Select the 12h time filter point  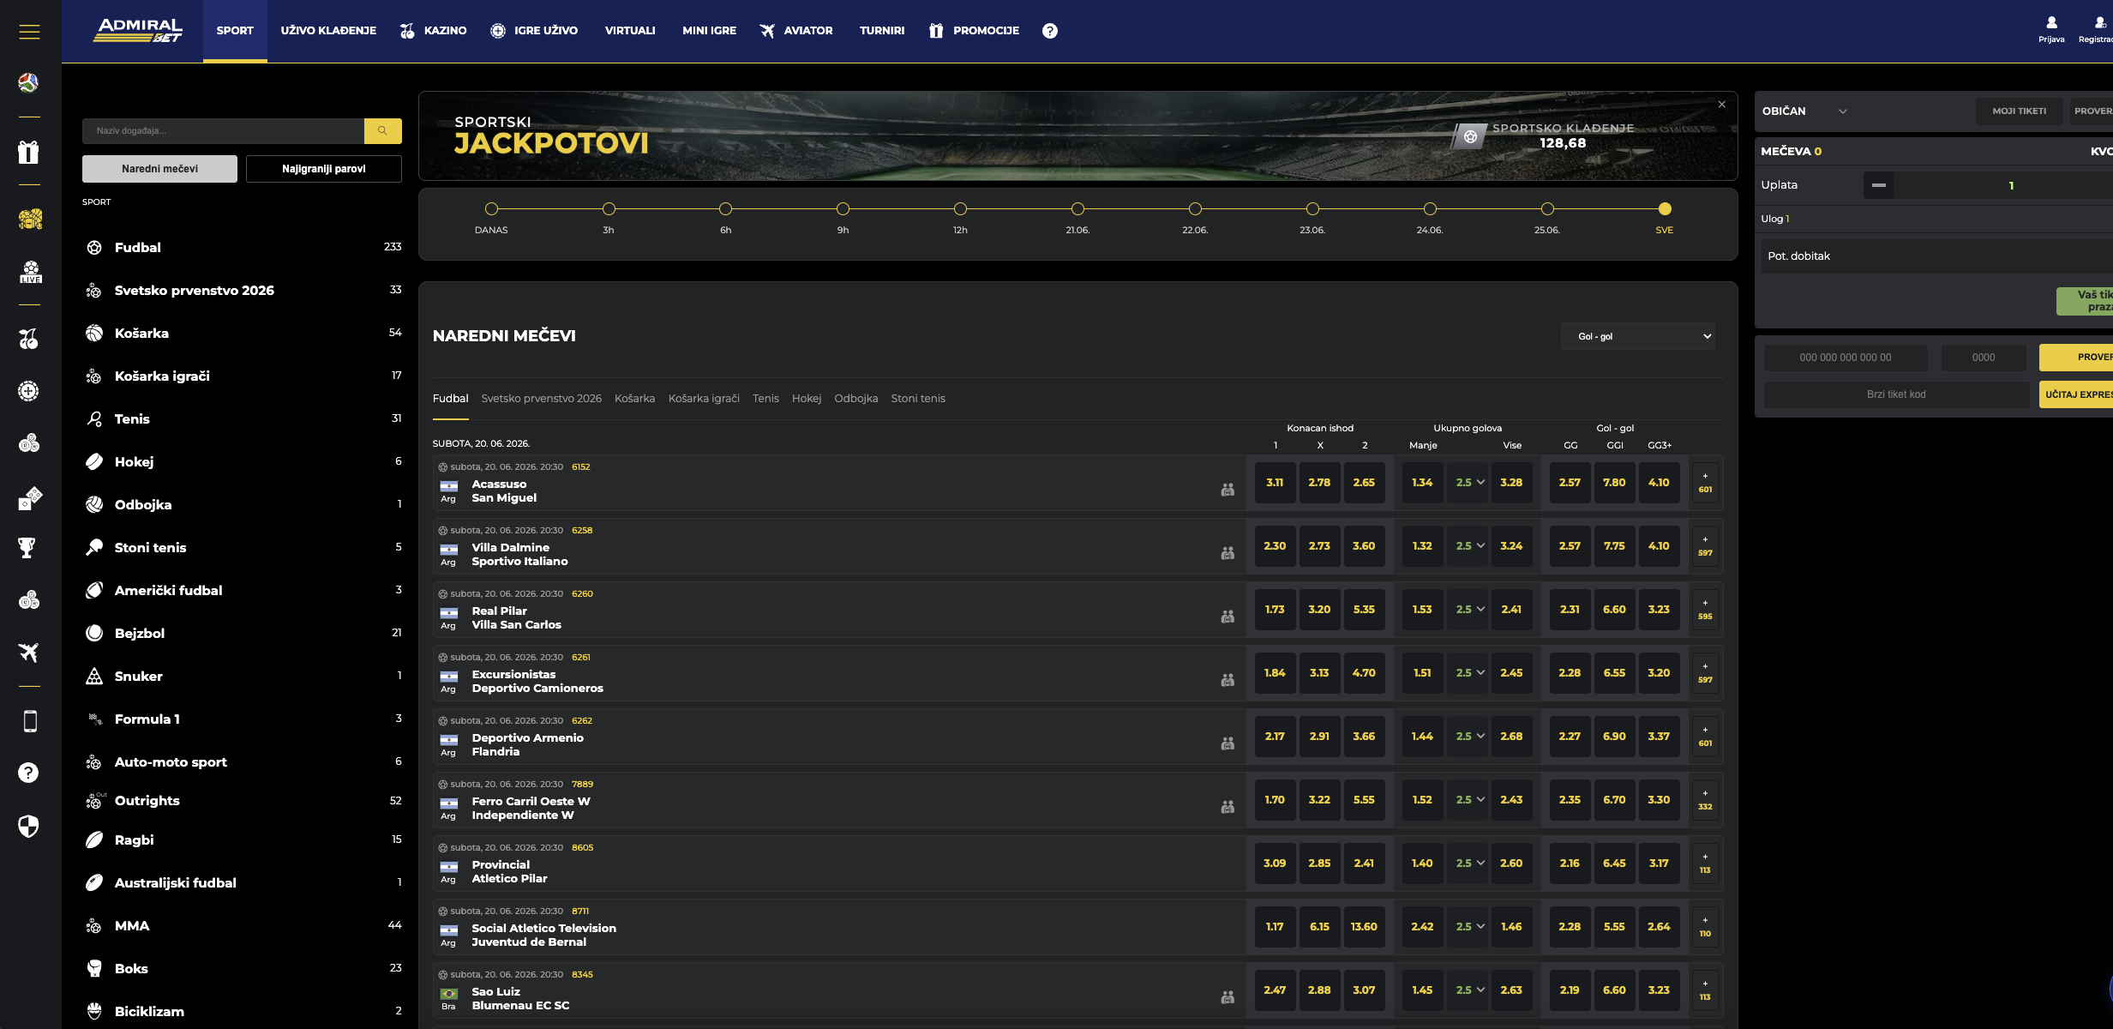click(x=960, y=208)
